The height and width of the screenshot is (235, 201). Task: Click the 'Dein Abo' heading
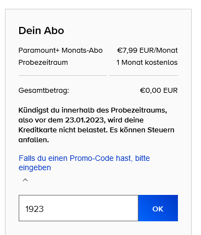click(x=41, y=31)
